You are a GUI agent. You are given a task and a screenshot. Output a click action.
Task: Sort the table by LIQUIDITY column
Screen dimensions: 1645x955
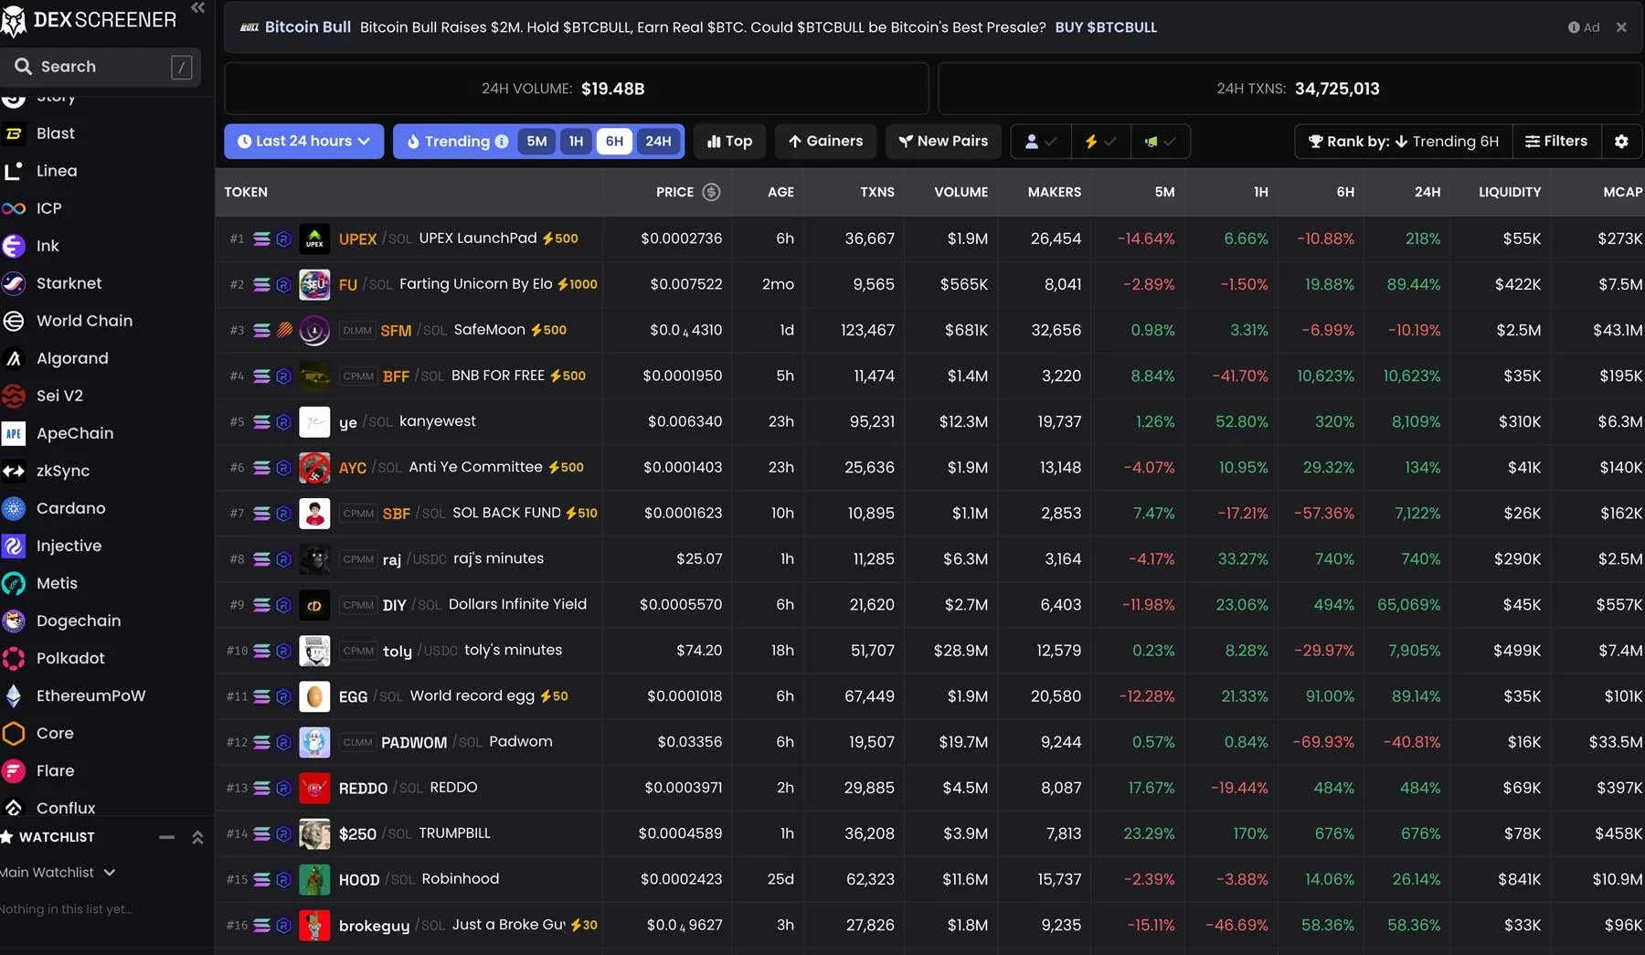(1510, 192)
